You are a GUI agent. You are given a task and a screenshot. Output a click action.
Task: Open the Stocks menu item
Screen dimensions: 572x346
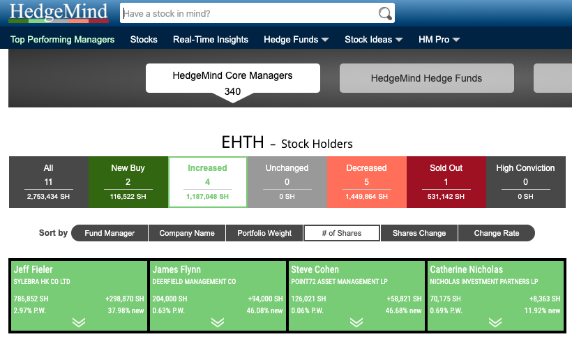[144, 40]
